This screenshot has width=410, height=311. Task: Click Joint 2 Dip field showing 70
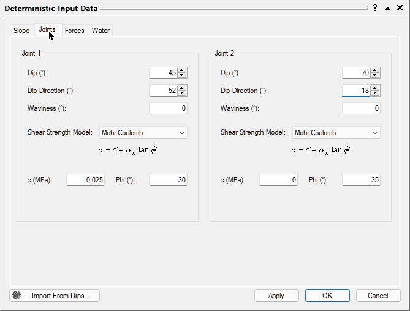click(x=357, y=73)
